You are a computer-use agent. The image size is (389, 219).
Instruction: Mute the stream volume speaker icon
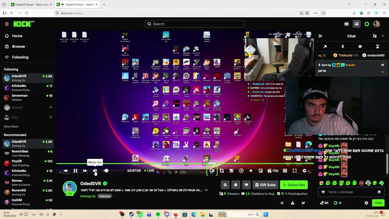[x=95, y=171]
